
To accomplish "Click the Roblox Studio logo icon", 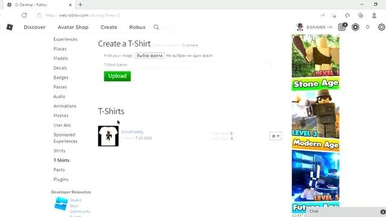I will click(61, 204).
